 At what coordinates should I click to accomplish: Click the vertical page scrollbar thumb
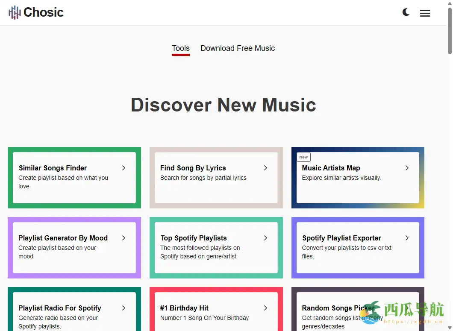tap(449, 30)
